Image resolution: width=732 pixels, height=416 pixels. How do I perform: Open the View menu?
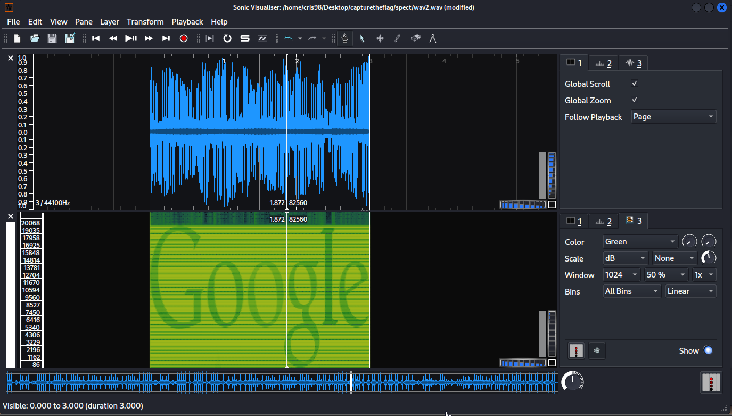click(x=59, y=22)
